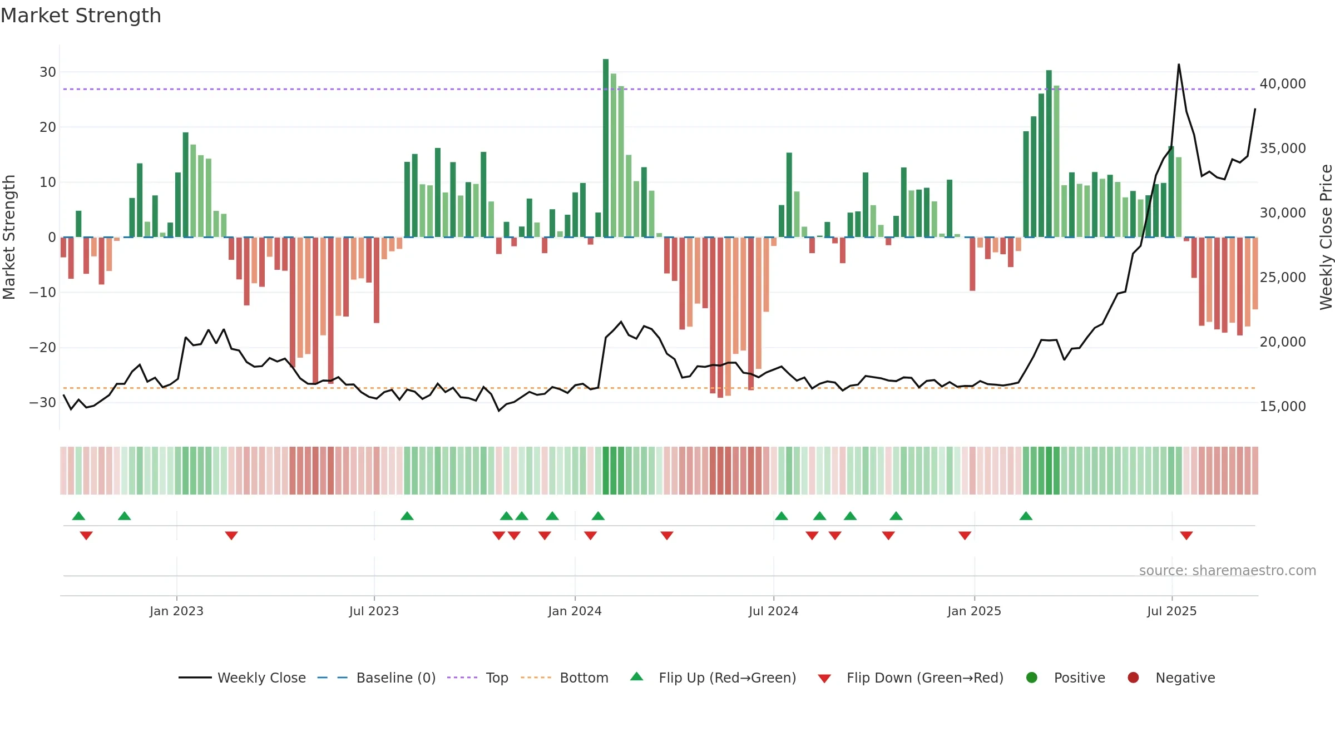Click the Positive legend label

1080,678
